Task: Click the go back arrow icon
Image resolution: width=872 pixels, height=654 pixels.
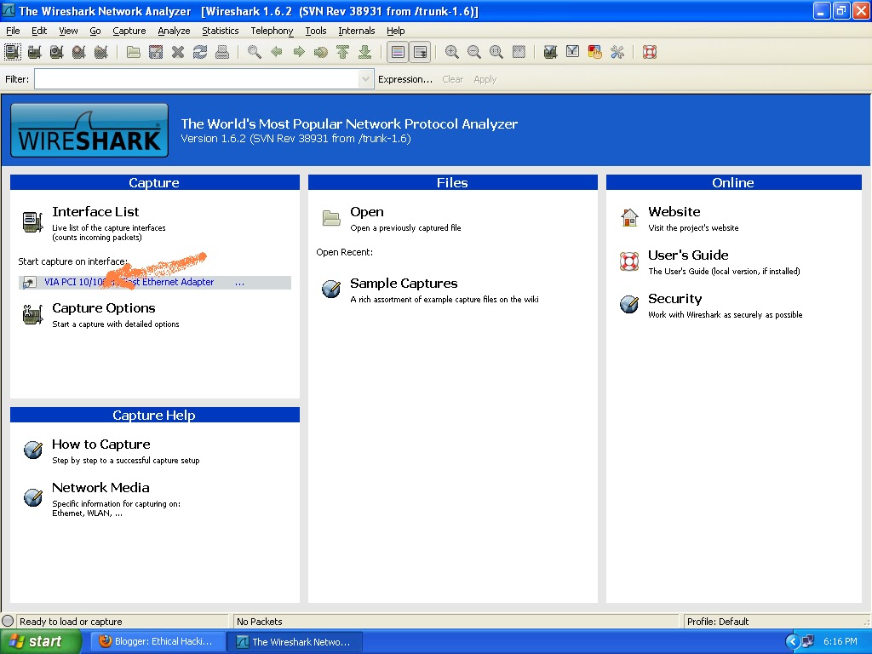Action: pyautogui.click(x=277, y=52)
